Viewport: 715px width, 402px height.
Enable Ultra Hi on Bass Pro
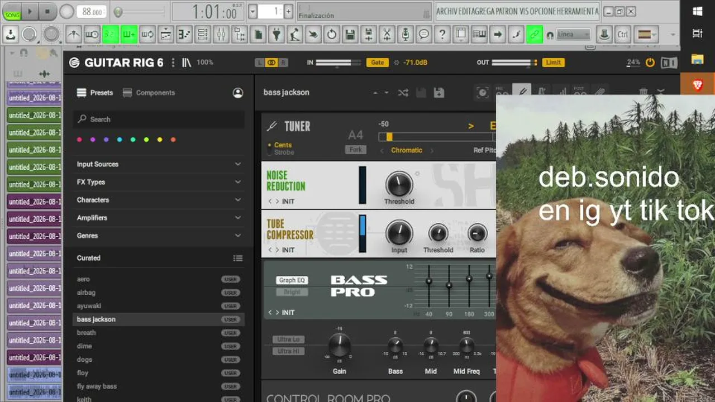[288, 351]
